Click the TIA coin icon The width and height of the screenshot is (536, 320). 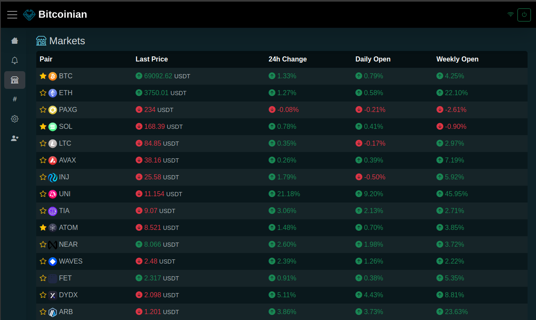pyautogui.click(x=53, y=211)
